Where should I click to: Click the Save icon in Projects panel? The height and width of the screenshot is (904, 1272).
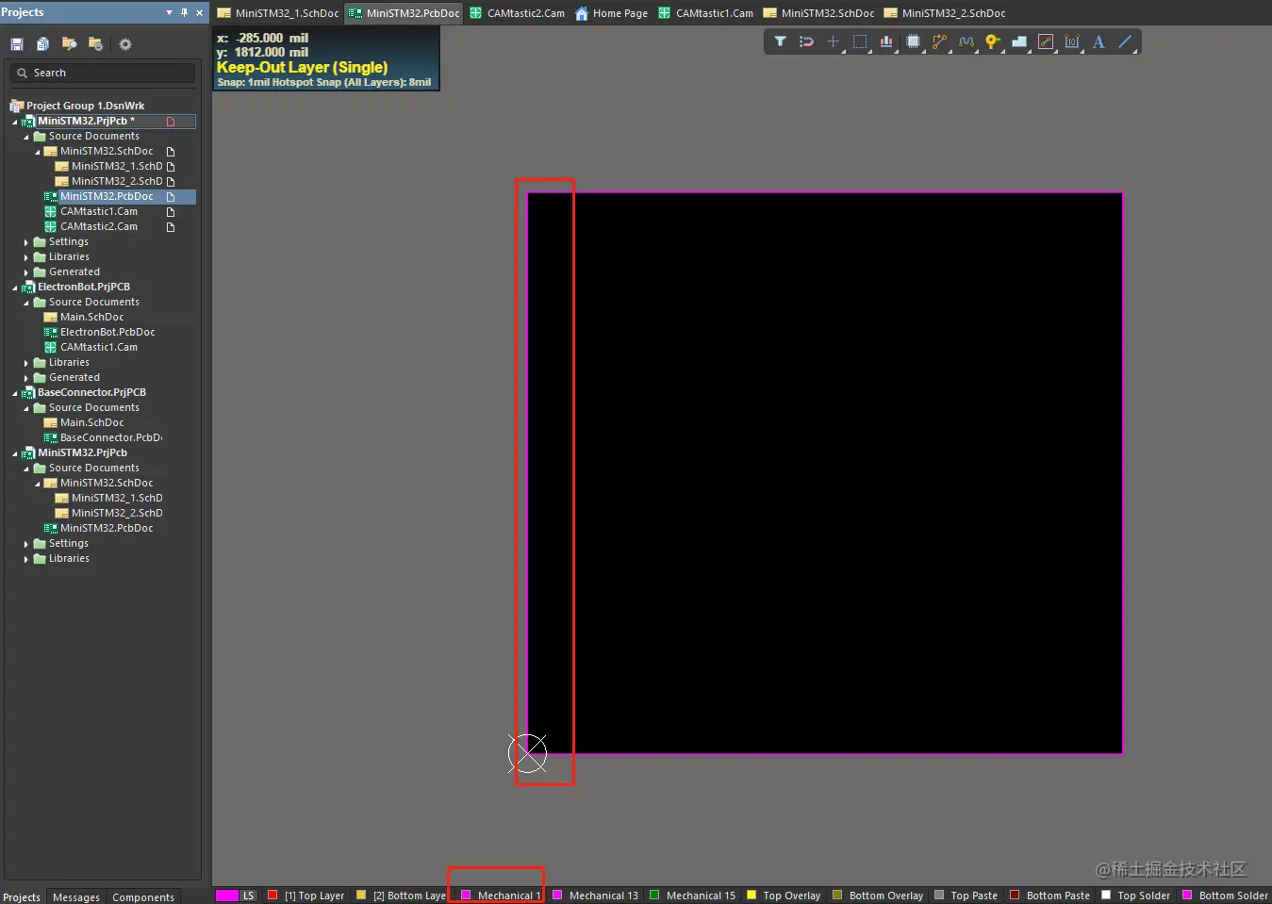pos(16,44)
